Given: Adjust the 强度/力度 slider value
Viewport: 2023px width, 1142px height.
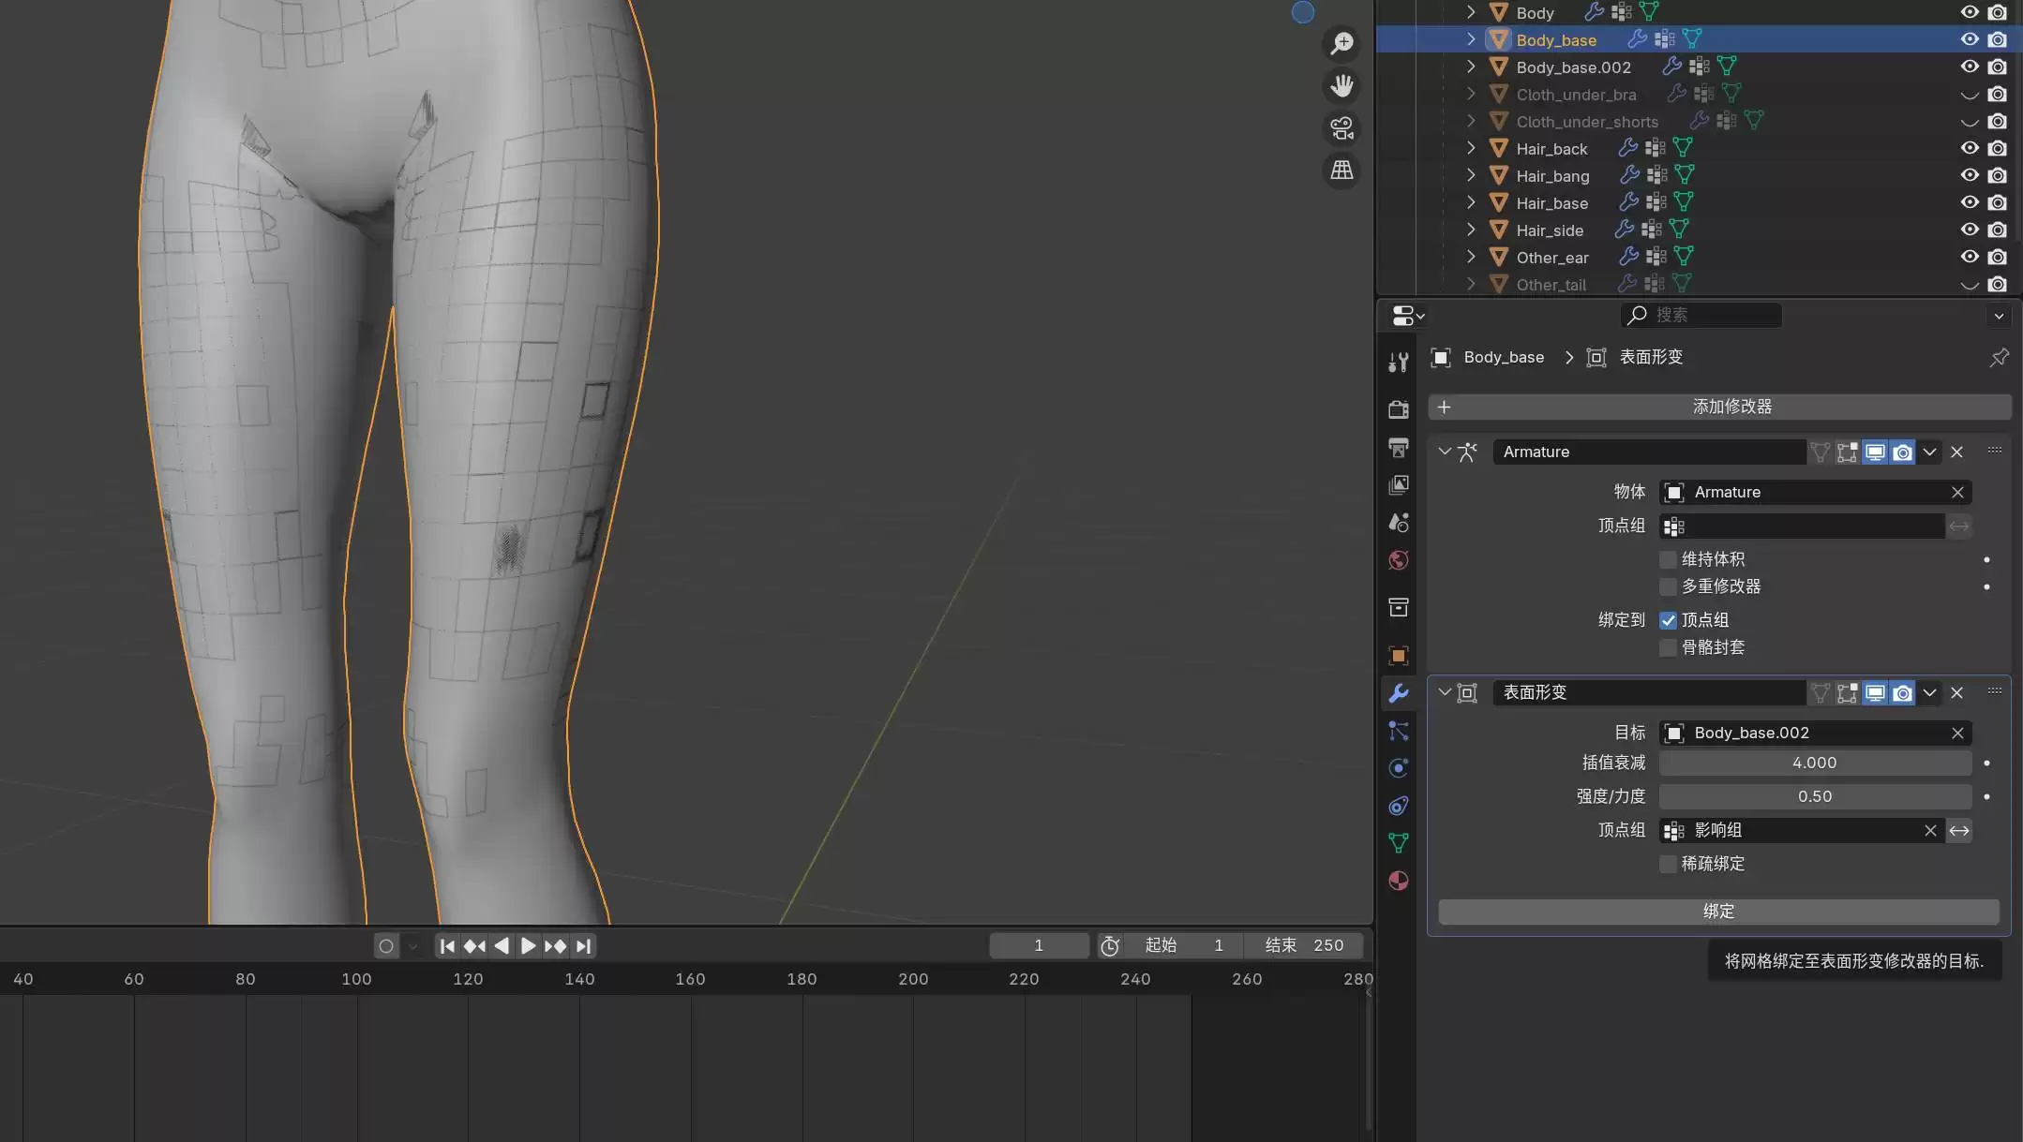Looking at the screenshot, I should coord(1814,796).
